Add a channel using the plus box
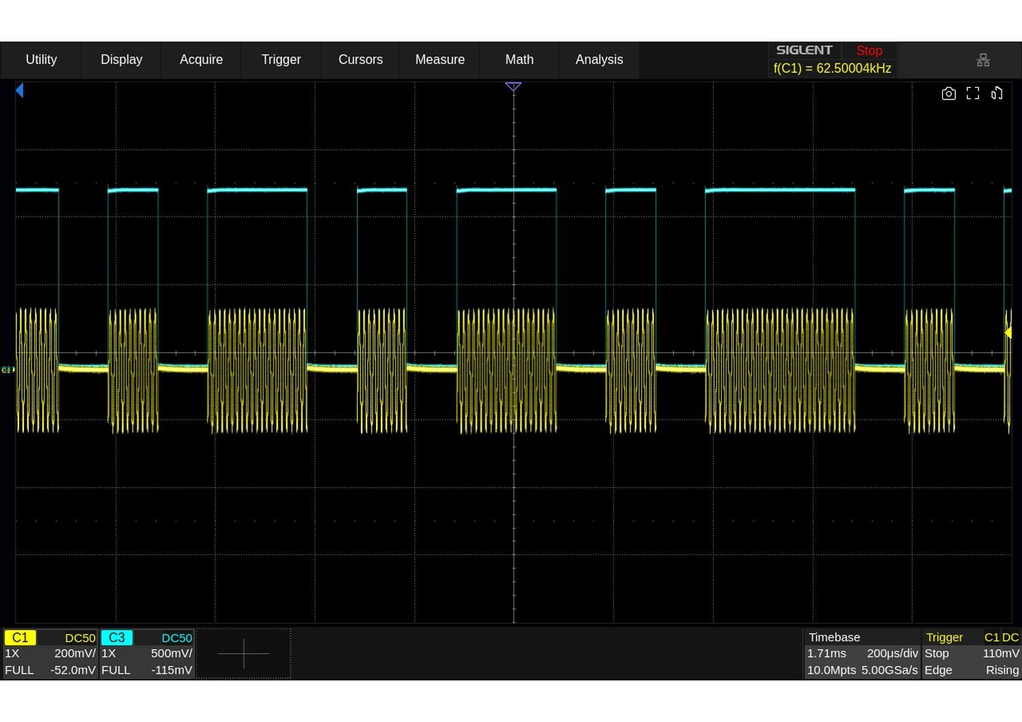1022x722 pixels. point(244,653)
